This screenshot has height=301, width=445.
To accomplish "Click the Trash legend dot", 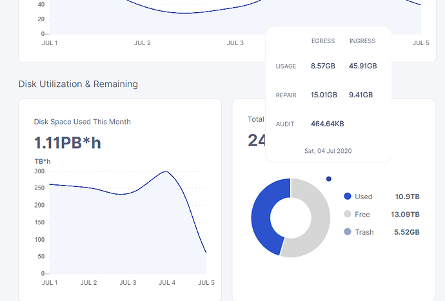I will [348, 232].
